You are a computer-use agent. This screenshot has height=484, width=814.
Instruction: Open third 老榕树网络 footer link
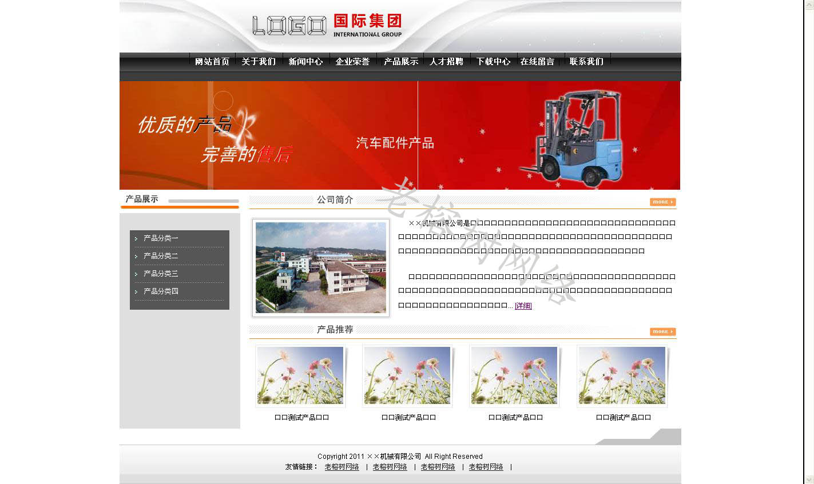(x=438, y=467)
